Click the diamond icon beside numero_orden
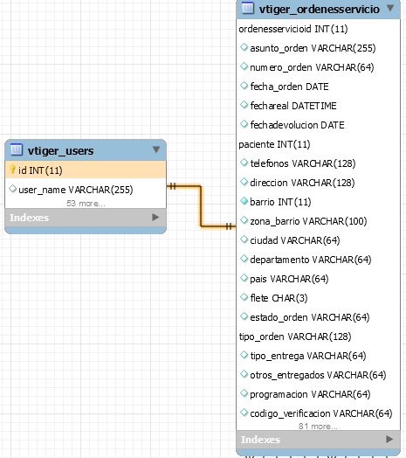 click(x=244, y=66)
